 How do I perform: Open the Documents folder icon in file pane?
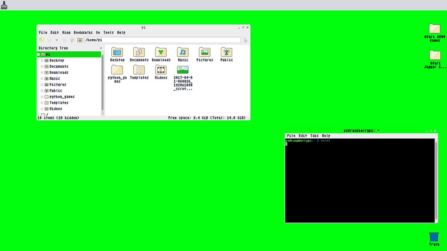[x=139, y=52]
